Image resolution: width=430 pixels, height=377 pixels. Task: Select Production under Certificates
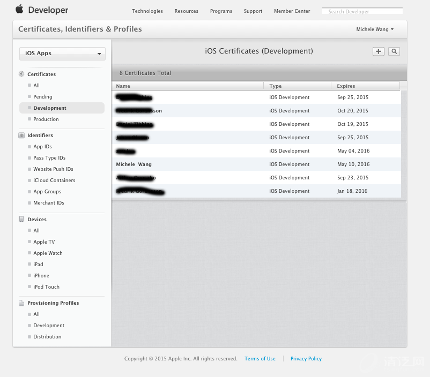point(46,119)
